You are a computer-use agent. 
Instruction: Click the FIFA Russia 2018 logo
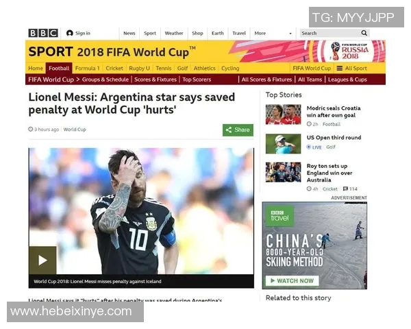point(349,51)
